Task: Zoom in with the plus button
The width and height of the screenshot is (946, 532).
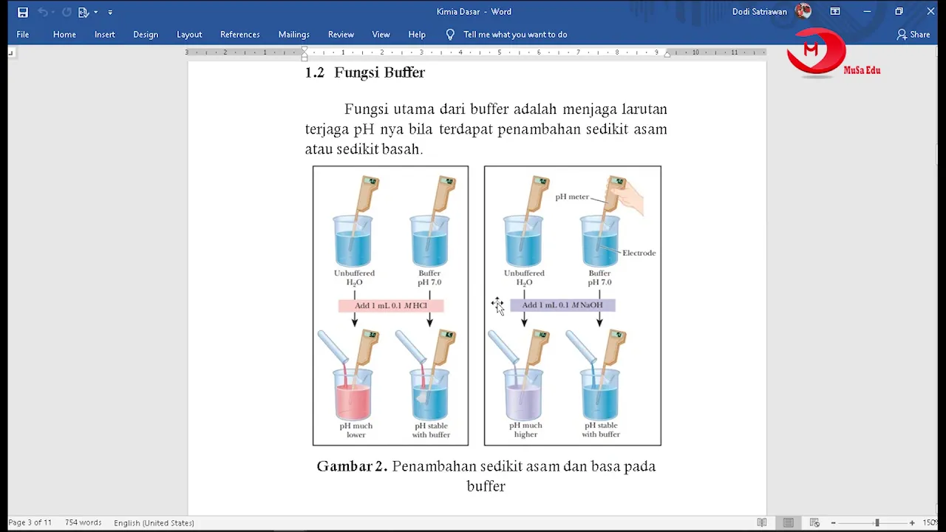Action: click(912, 522)
